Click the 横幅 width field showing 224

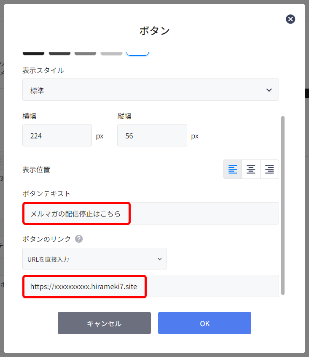(57, 135)
